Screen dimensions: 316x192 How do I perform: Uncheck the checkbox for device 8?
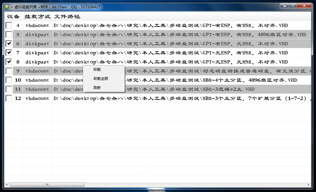9,62
